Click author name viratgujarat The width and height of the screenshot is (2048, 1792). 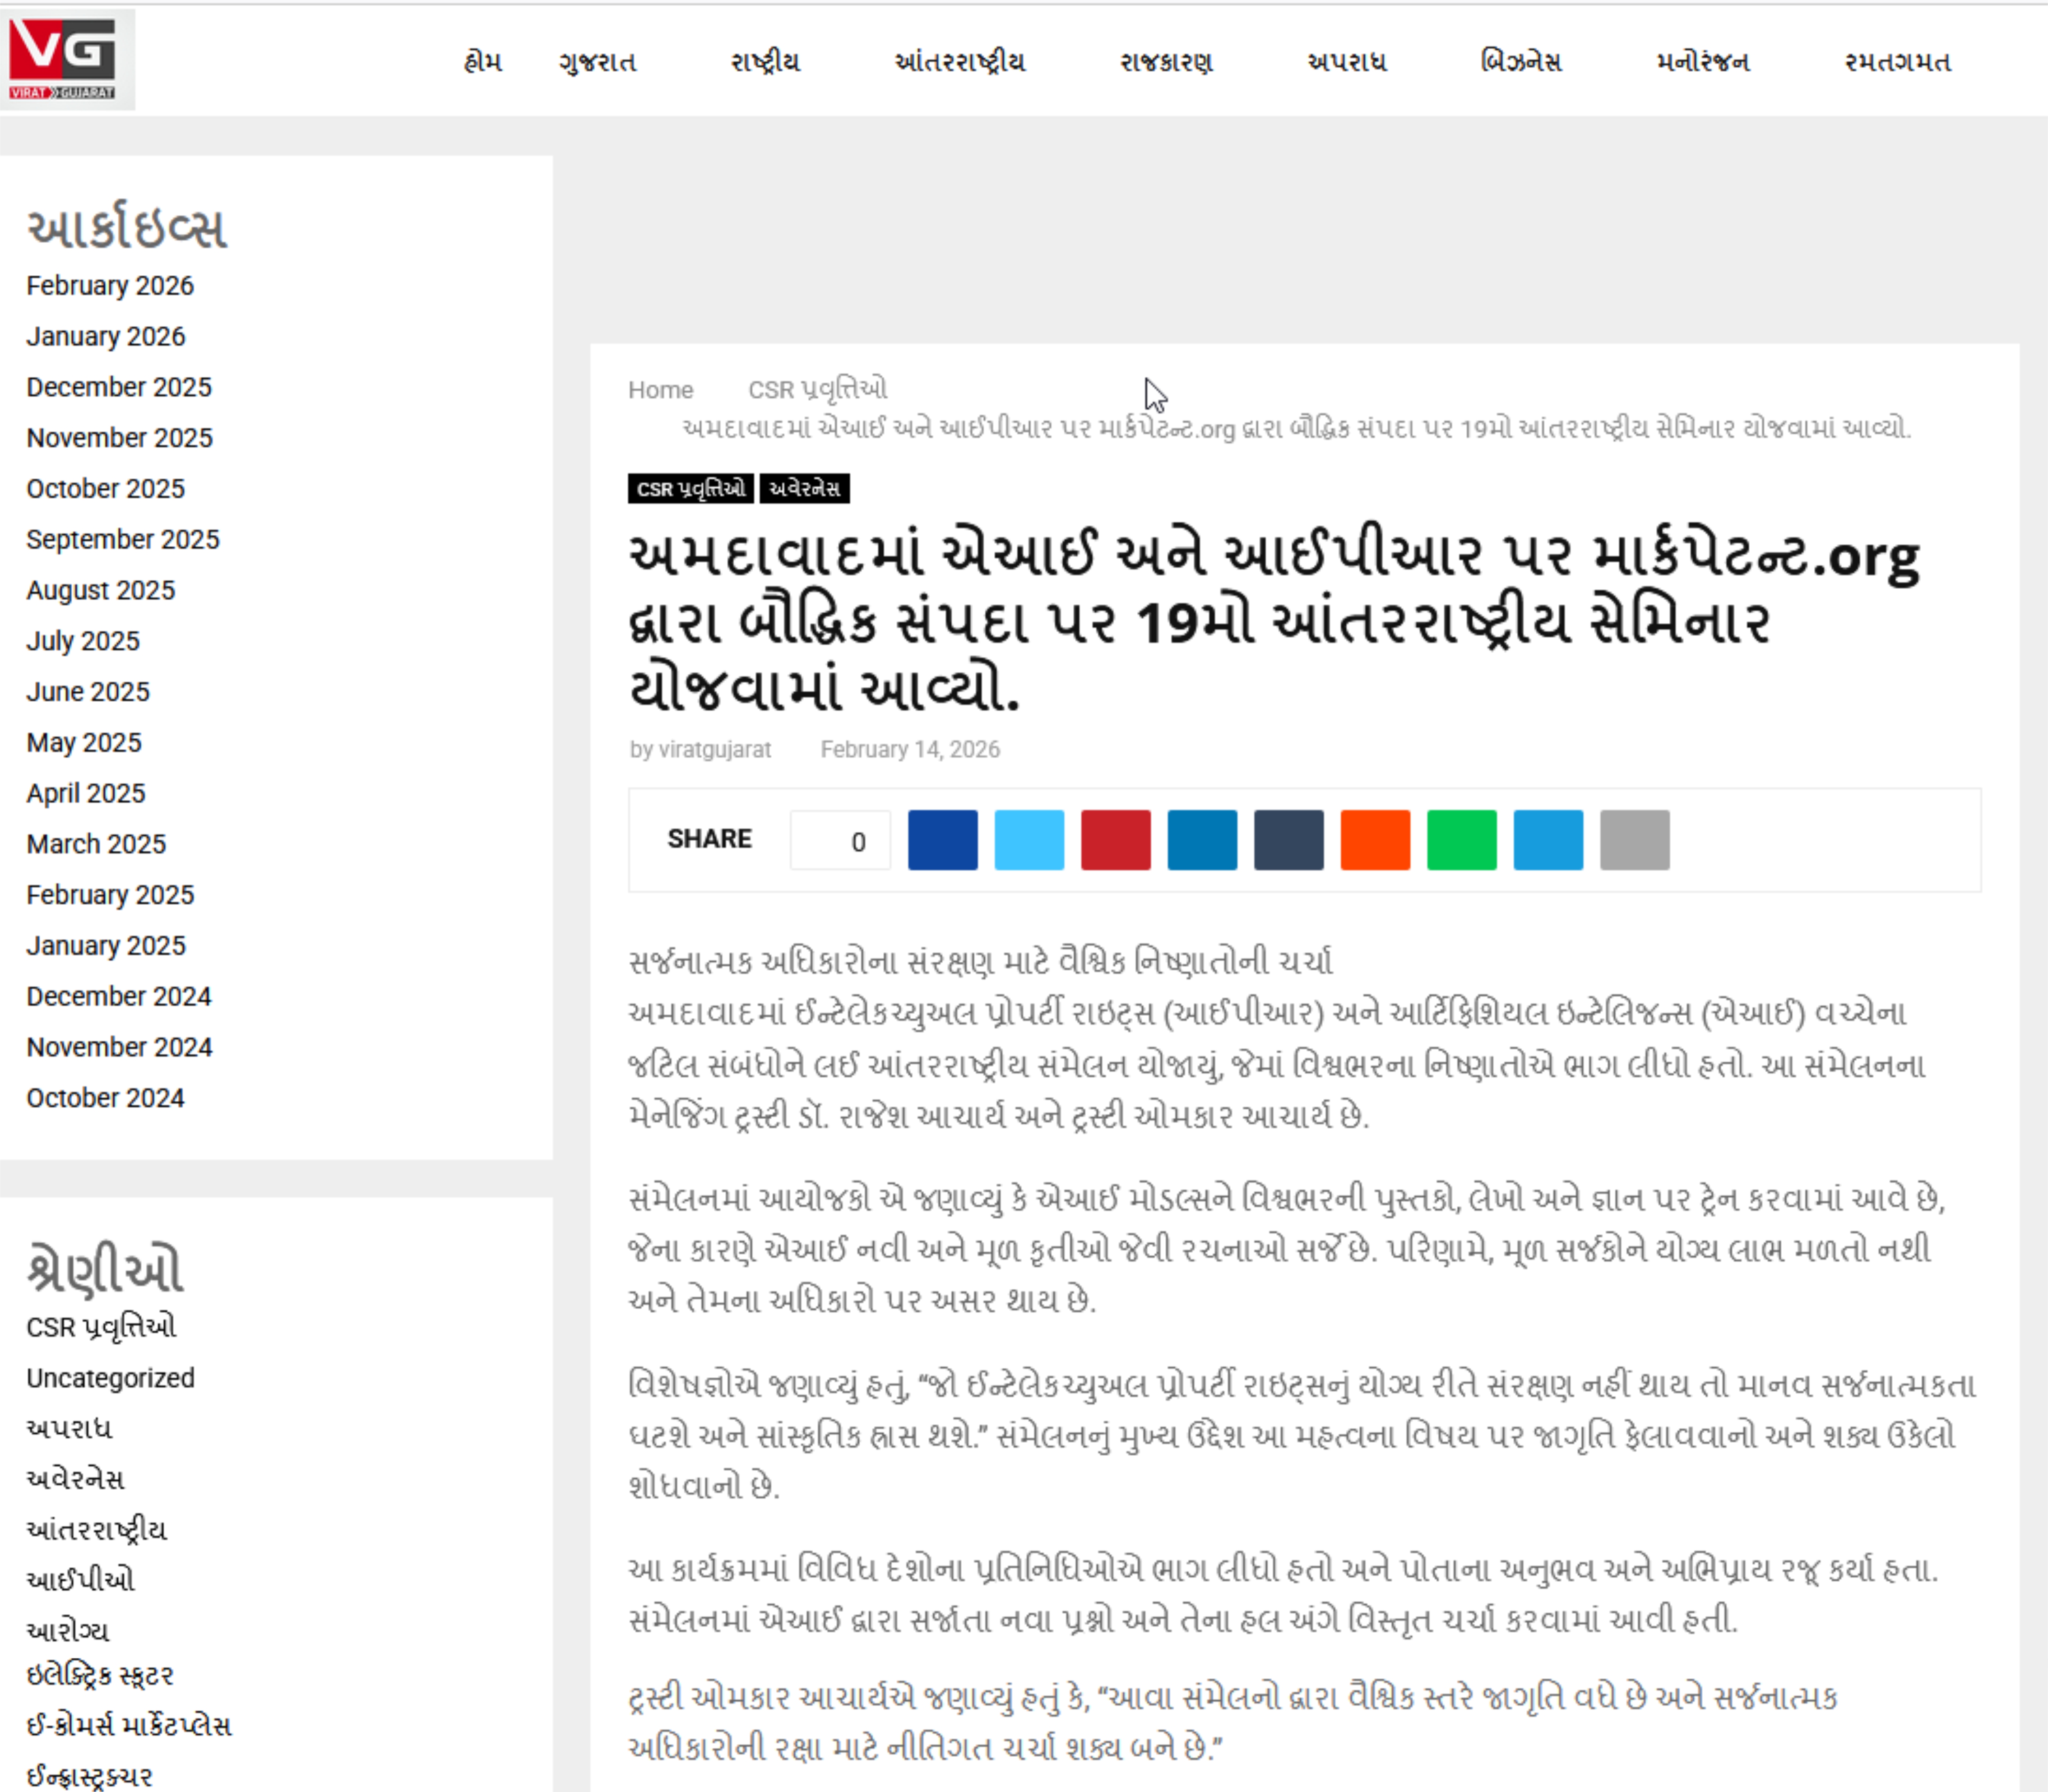coord(714,750)
